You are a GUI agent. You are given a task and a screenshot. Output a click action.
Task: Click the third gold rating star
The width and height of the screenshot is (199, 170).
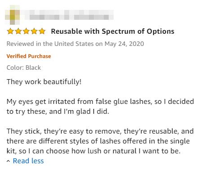26,31
